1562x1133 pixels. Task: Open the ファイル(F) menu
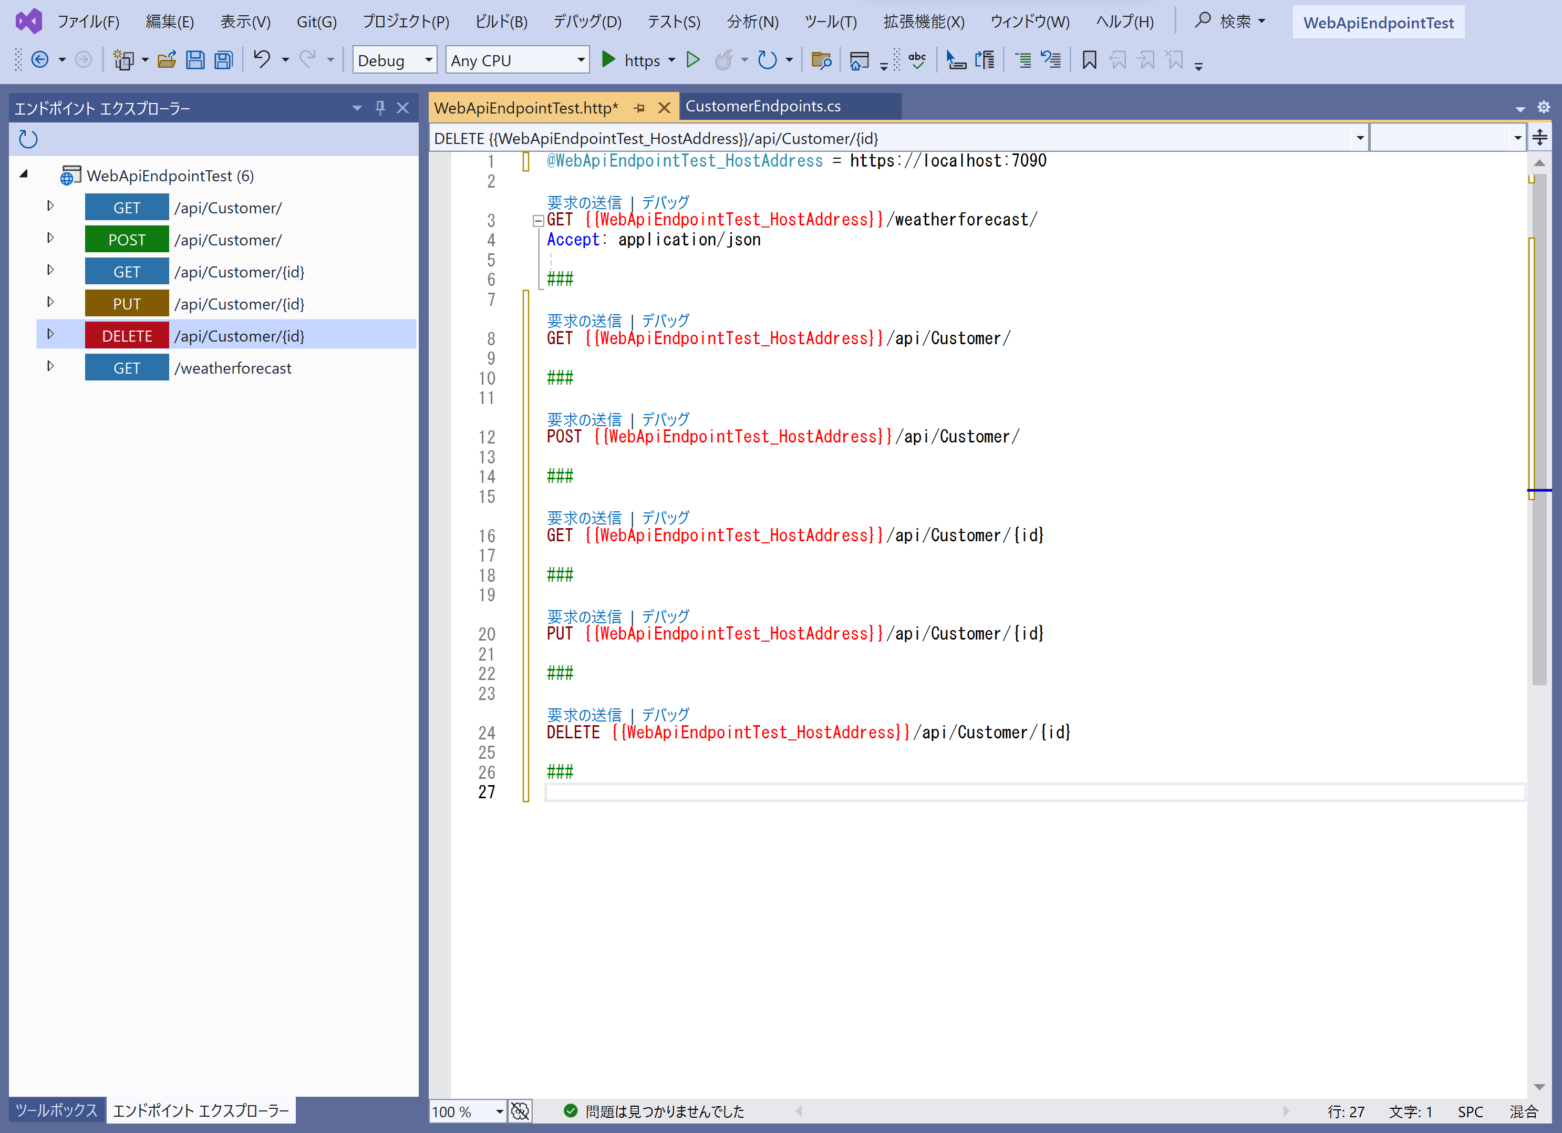[x=88, y=22]
